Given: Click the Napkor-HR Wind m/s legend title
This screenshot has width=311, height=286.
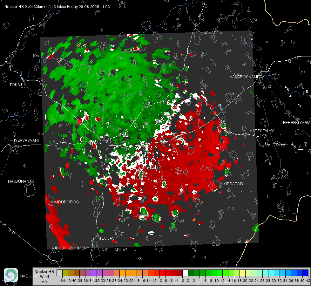Looking at the screenshot, I should coord(44,277).
